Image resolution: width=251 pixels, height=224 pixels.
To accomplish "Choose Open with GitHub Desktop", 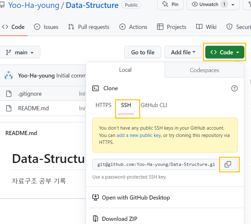I will click(x=165, y=198).
